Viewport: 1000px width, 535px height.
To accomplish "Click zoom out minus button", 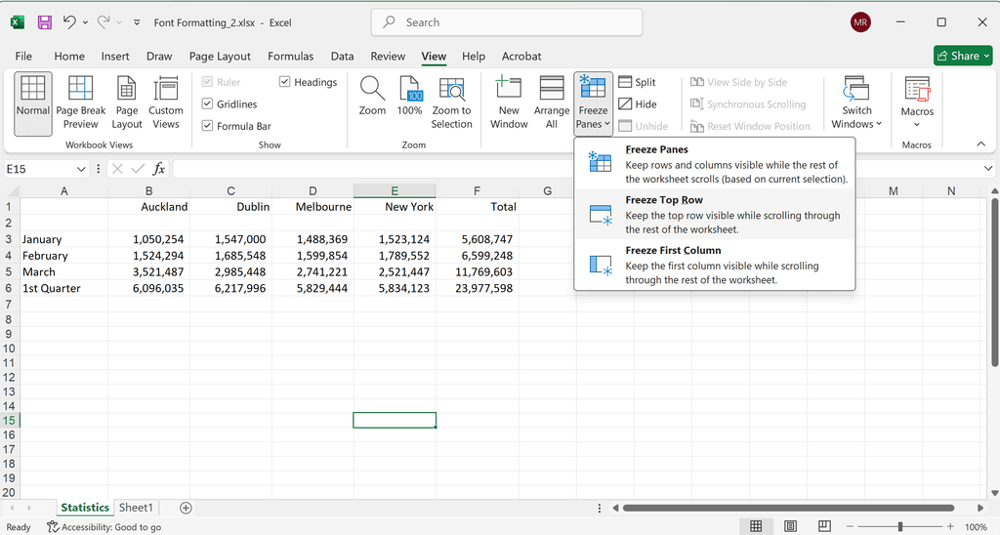I will coord(851,527).
